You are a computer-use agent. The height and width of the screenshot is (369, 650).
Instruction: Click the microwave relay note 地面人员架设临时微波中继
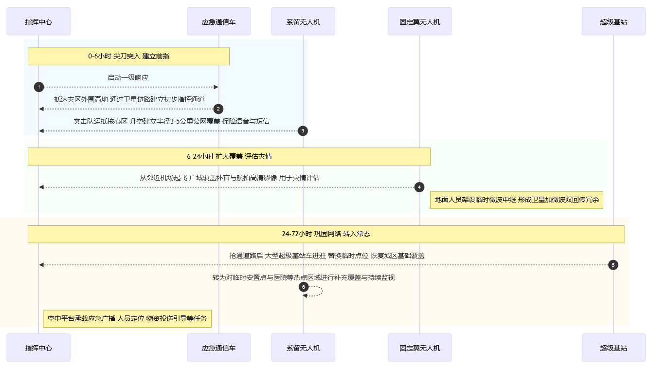click(x=516, y=200)
